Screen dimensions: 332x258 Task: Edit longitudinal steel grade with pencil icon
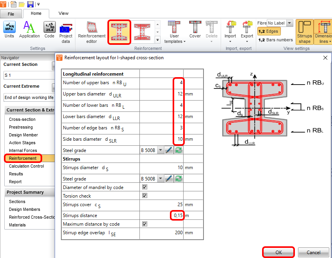pos(169,150)
